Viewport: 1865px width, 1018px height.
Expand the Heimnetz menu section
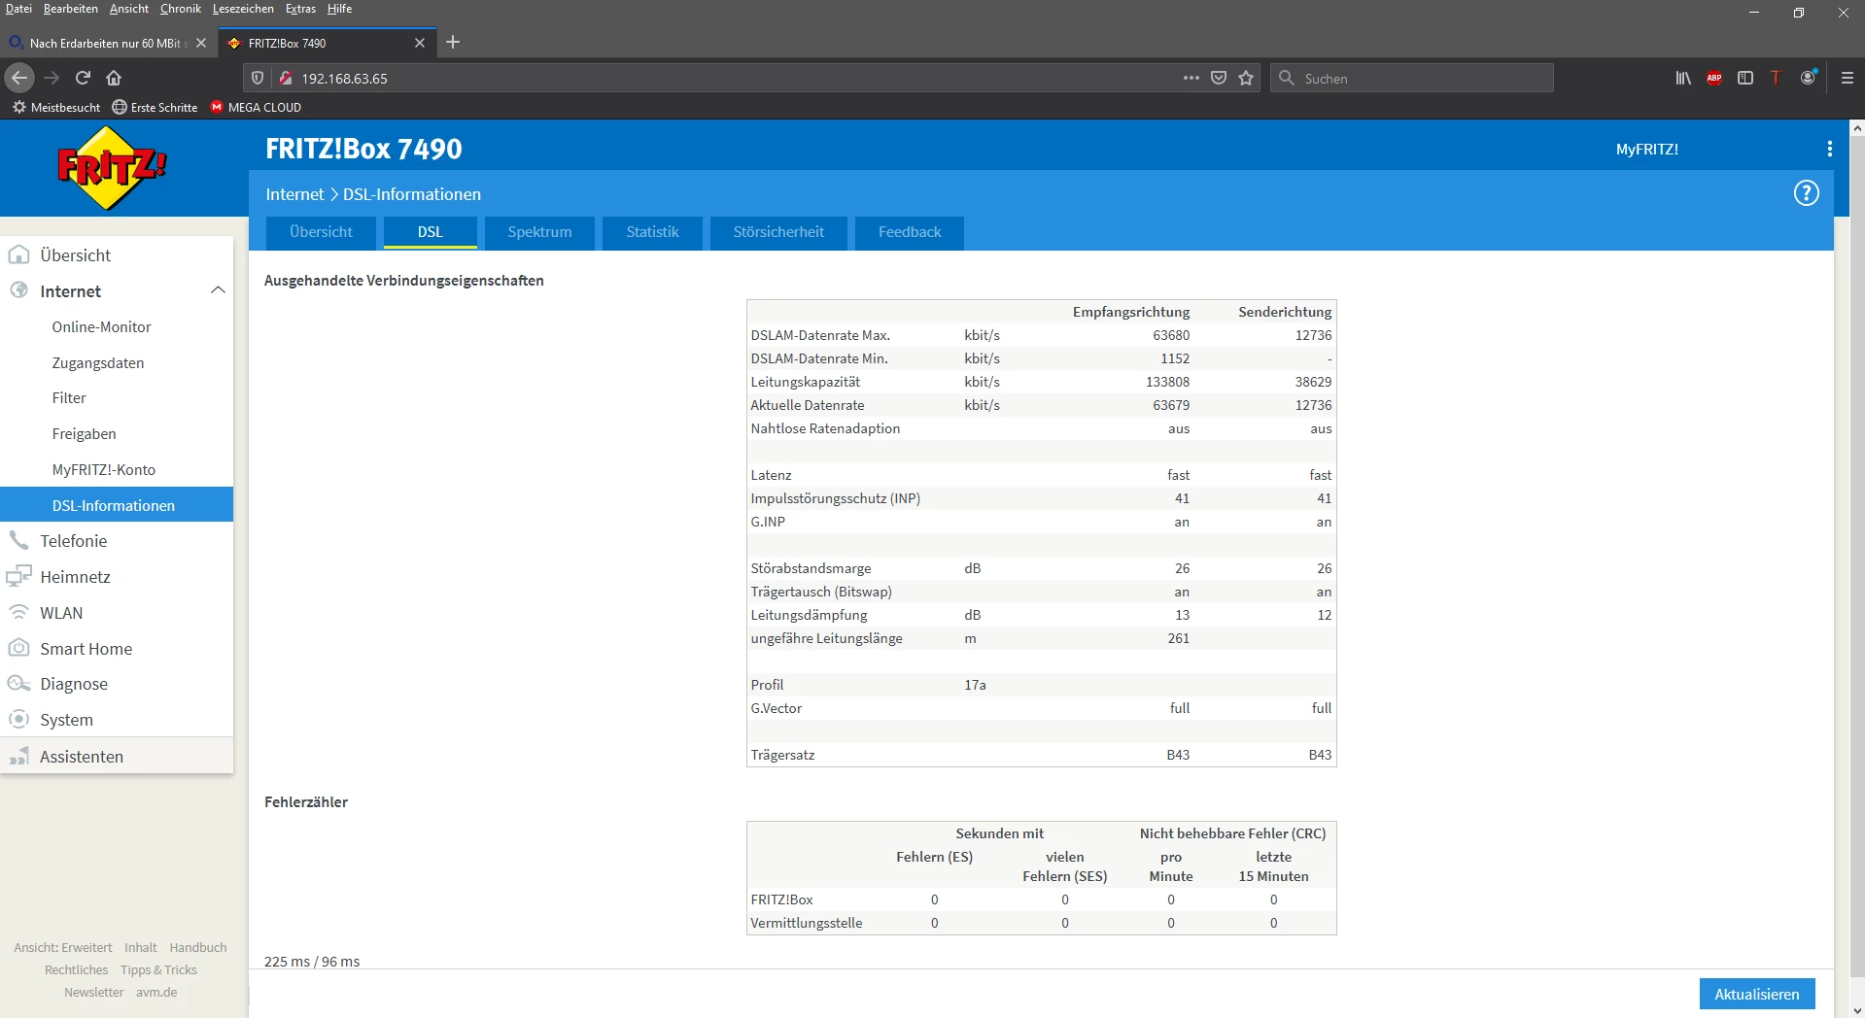(x=75, y=577)
